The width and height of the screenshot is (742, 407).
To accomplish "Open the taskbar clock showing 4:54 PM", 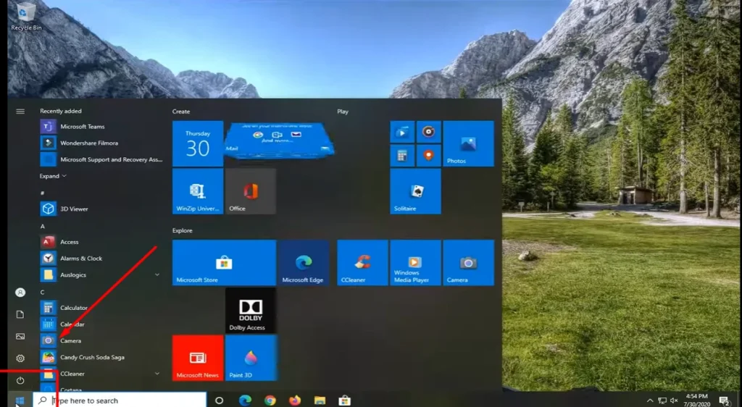I will tap(696, 400).
